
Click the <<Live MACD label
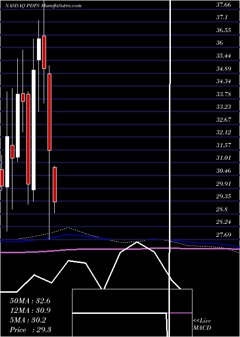pos(202,324)
